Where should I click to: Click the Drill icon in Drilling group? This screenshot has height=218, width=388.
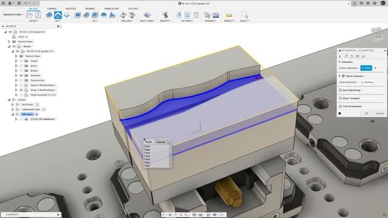tap(123, 15)
